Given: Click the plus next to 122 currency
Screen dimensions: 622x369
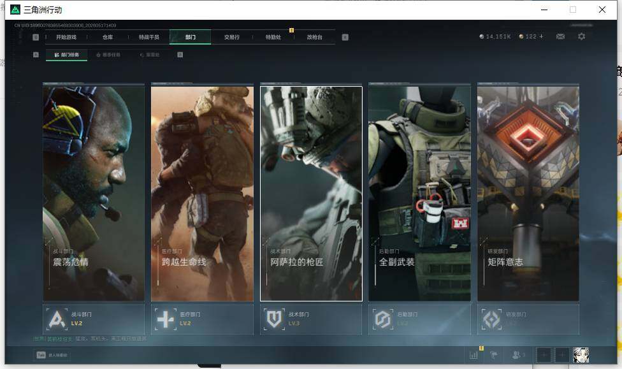Looking at the screenshot, I should coord(541,36).
